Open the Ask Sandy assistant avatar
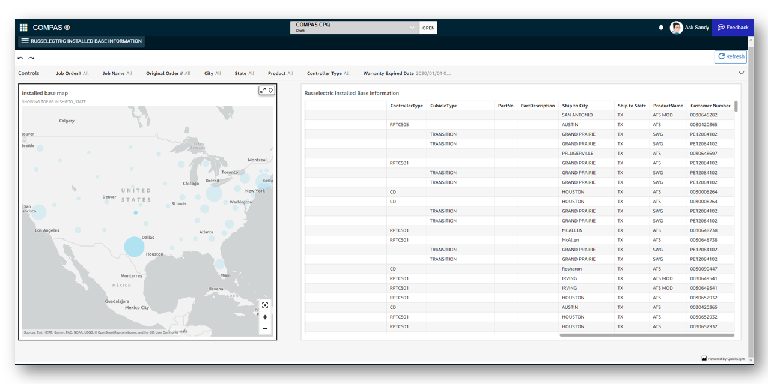768x384 pixels. 677,28
